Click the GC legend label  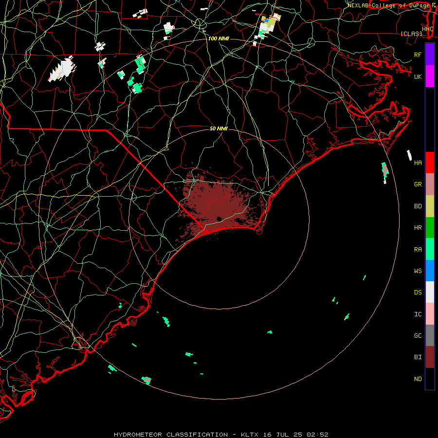point(418,336)
